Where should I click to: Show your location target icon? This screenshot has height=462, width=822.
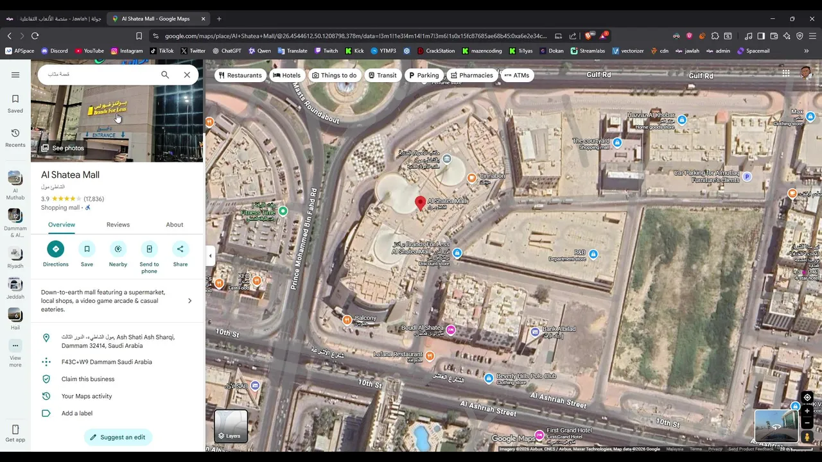807,397
